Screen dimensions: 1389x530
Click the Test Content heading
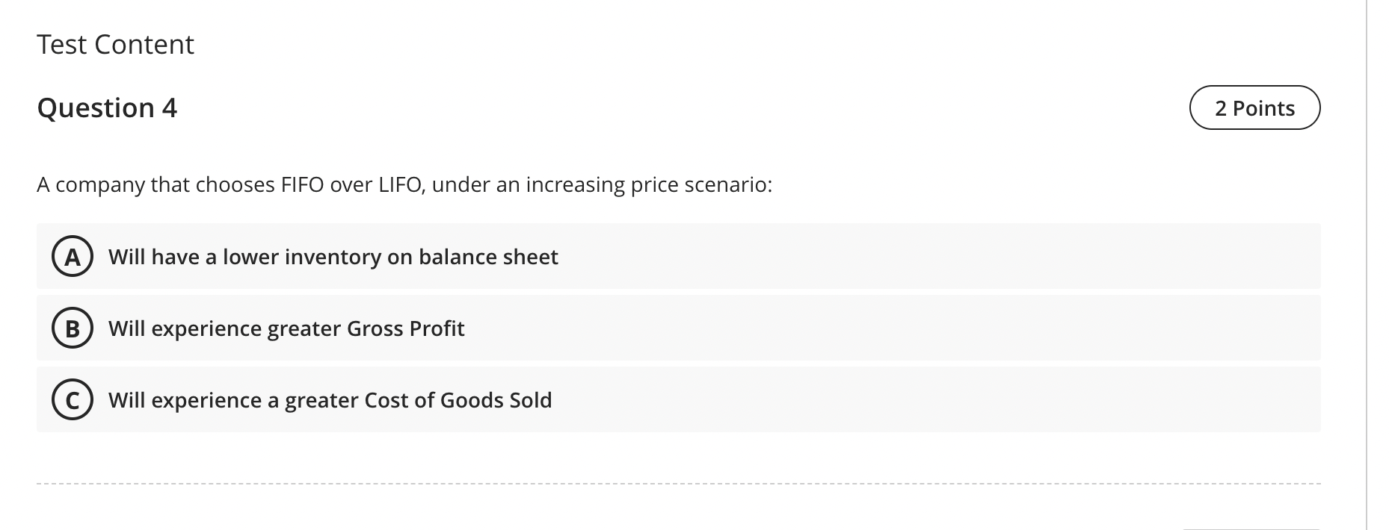pyautogui.click(x=115, y=44)
